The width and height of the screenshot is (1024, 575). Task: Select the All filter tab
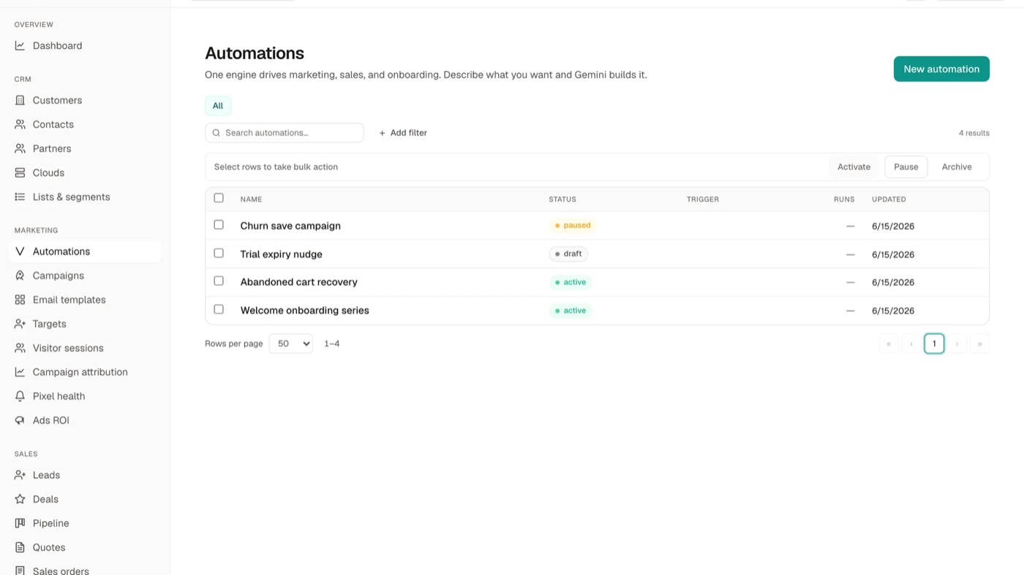[x=218, y=106]
